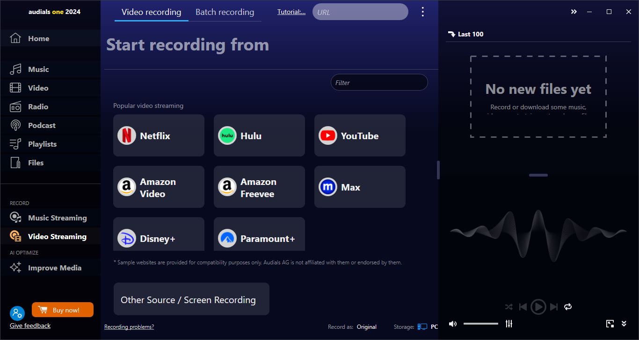639x340 pixels.
Task: Toggle repeat playback
Action: pyautogui.click(x=568, y=307)
